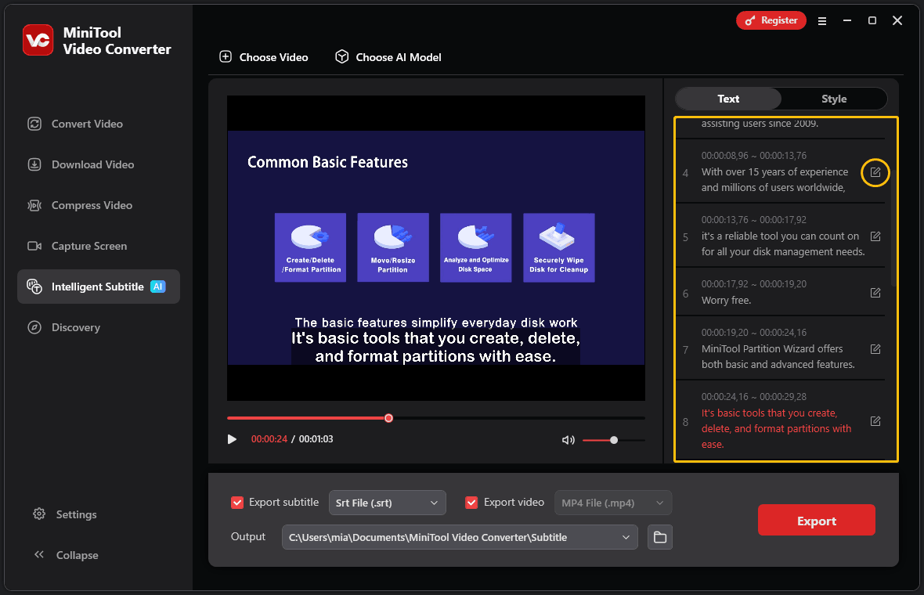Disable the Export subtitle checkbox

pos(236,502)
